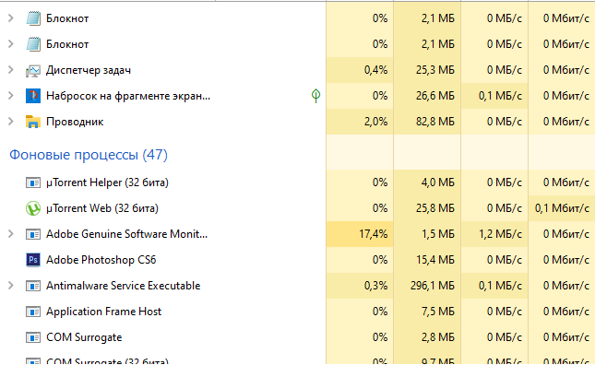Click the Application Frame Host icon
The image size is (595, 365).
click(33, 312)
